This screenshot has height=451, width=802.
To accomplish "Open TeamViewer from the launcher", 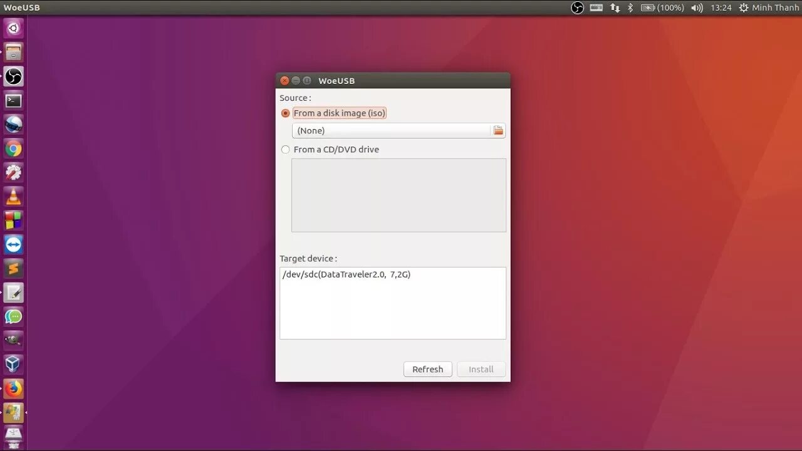I will [13, 245].
